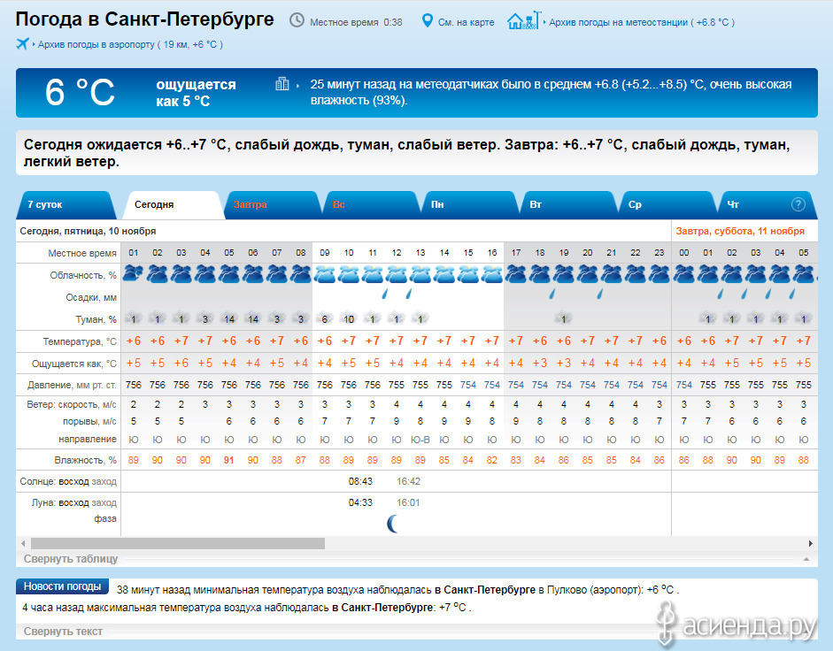
Task: Click the cloudiness icon for hour 20
Action: coord(588,274)
